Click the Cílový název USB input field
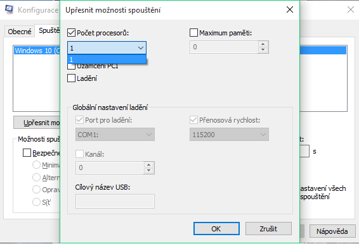The height and width of the screenshot is (244, 359). (x=115, y=201)
